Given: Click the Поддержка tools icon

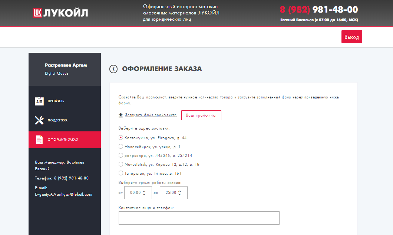Looking at the screenshot, I should click(39, 120).
